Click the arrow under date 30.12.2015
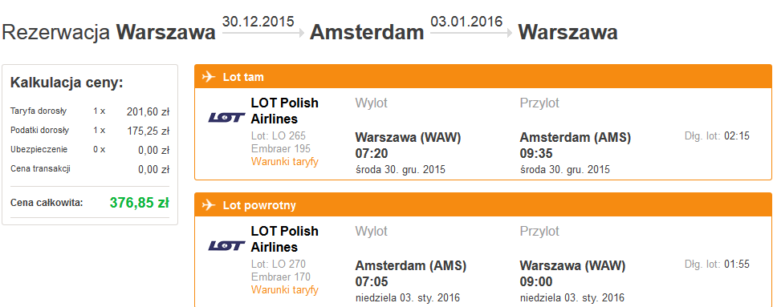The height and width of the screenshot is (307, 773). pos(263,33)
